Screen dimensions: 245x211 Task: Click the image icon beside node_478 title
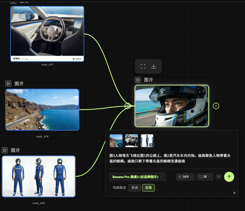coord(8,84)
